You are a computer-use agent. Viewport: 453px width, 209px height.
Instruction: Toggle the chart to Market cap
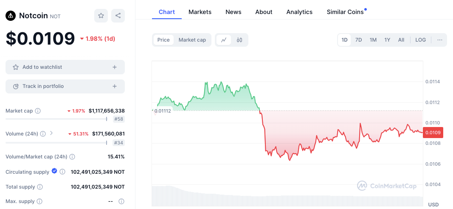[x=192, y=40]
